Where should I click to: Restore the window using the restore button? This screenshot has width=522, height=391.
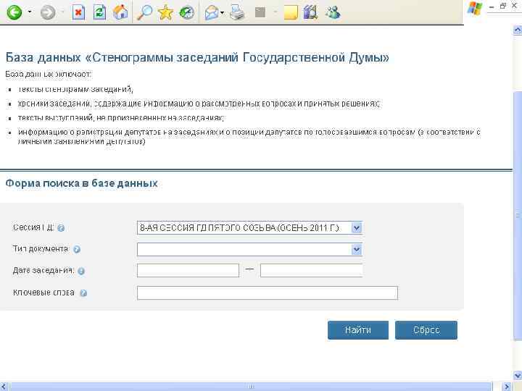503,6
